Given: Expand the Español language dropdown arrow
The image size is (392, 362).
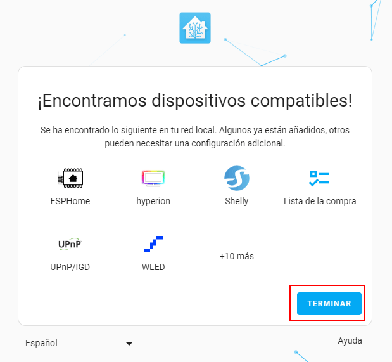Looking at the screenshot, I should click(x=129, y=344).
